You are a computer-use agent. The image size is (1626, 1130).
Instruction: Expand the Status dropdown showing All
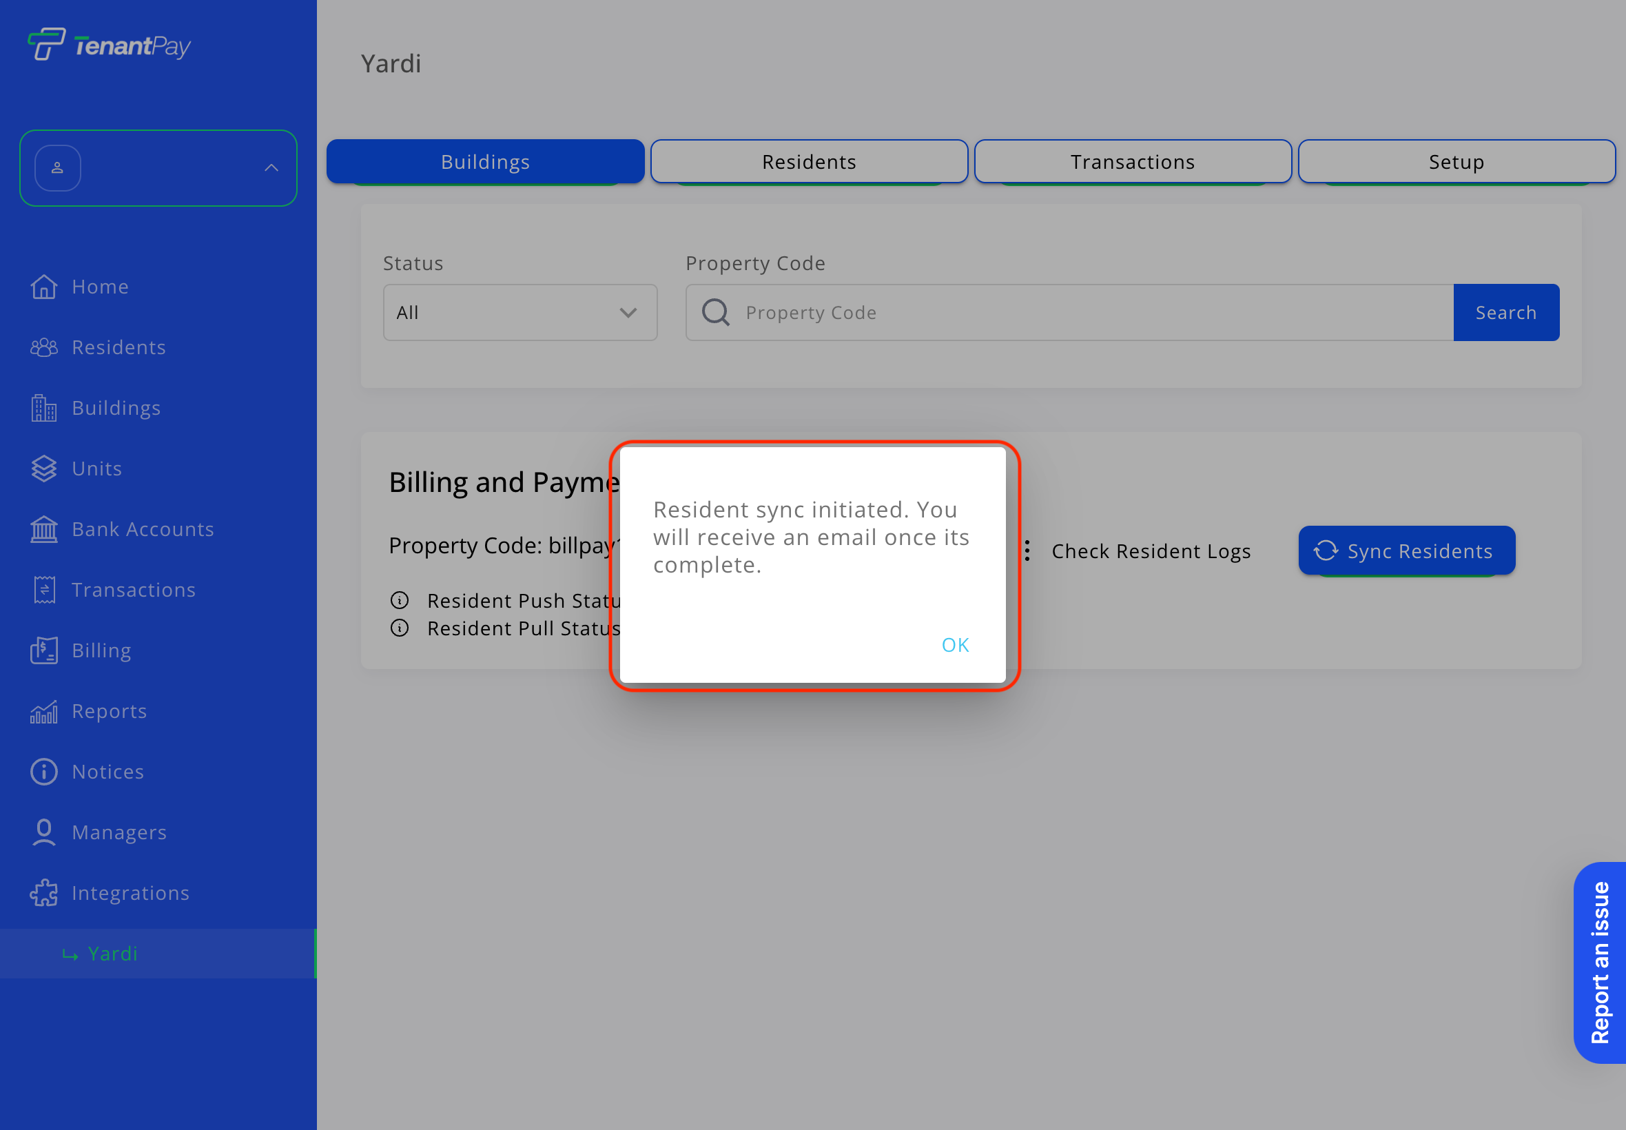click(x=520, y=313)
